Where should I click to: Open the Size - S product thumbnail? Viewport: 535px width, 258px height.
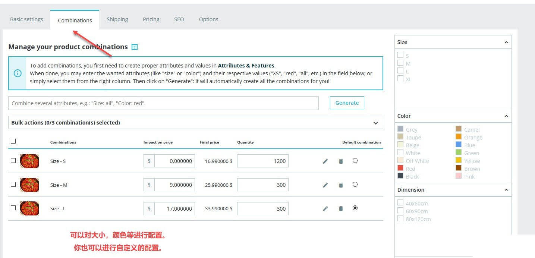[29, 161]
